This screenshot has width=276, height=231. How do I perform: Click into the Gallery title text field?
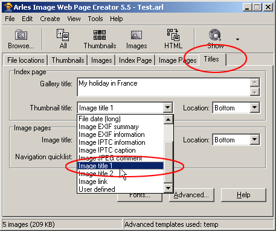point(164,87)
